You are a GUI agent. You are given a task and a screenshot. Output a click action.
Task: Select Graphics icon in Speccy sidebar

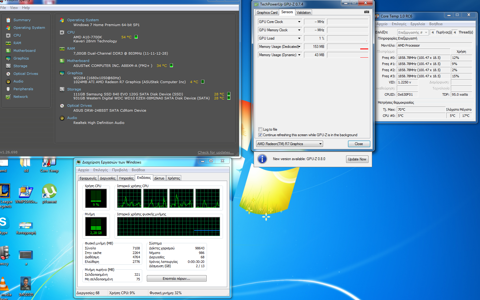click(8, 58)
